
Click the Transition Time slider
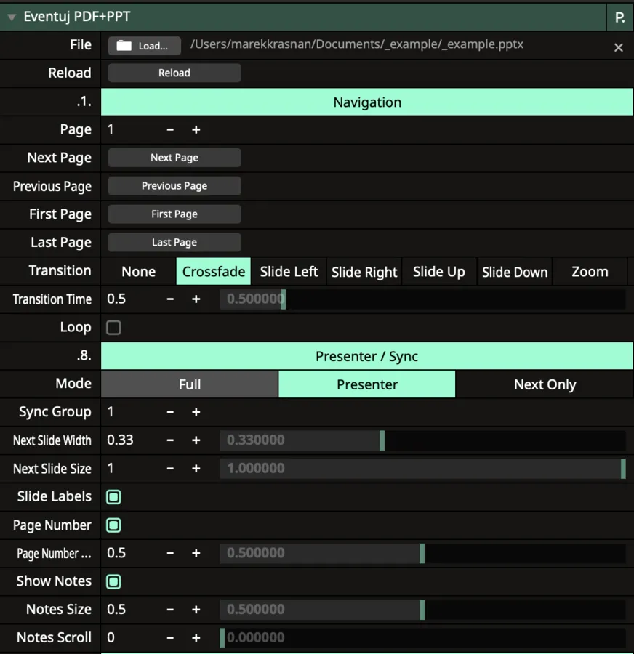pos(423,299)
